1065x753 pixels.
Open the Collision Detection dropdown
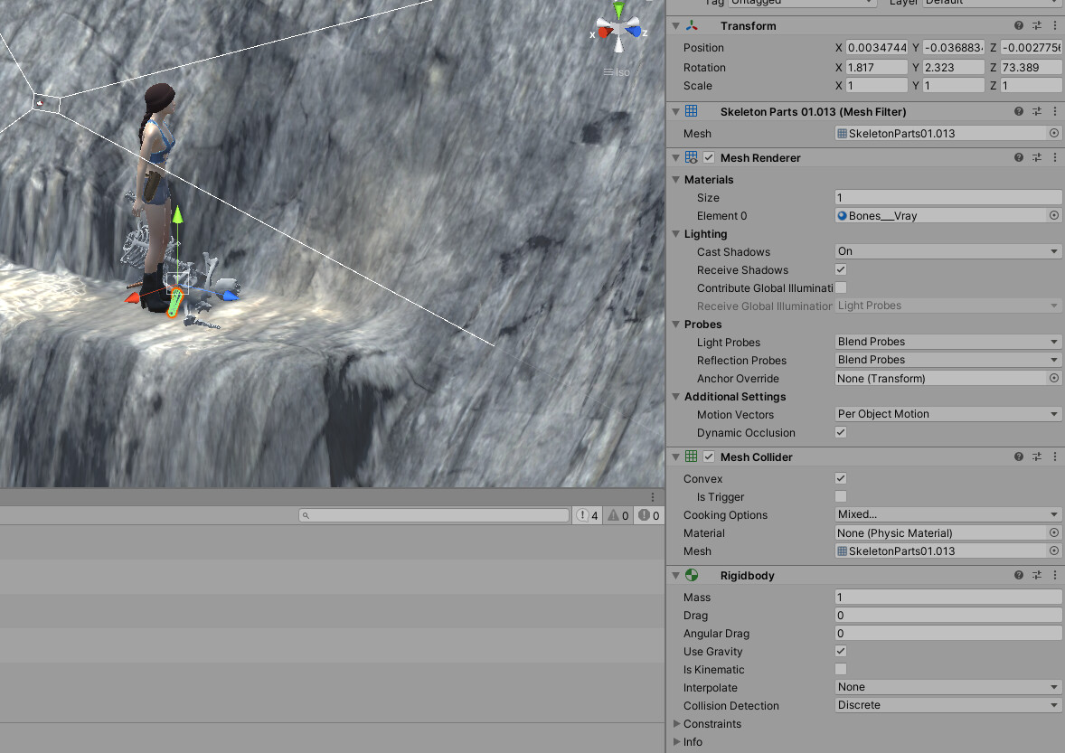(947, 705)
